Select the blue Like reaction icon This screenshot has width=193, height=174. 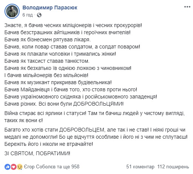pyautogui.click(x=8, y=167)
